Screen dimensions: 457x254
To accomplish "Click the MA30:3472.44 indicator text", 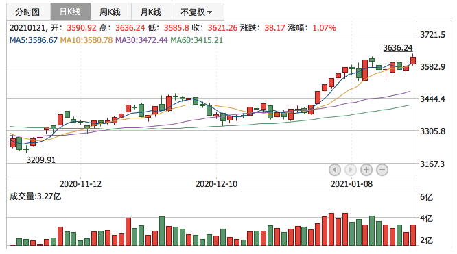I will tap(141, 40).
